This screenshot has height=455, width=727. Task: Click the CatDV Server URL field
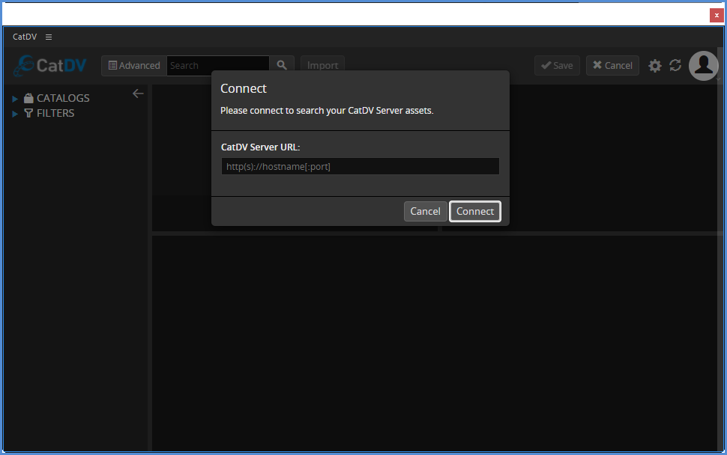click(x=361, y=167)
